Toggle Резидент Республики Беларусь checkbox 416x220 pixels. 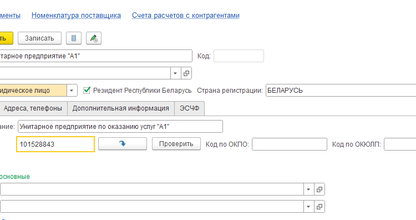click(87, 91)
